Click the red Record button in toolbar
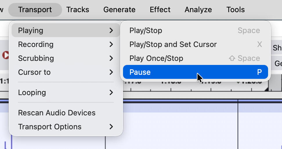282x149 pixels. [5, 55]
